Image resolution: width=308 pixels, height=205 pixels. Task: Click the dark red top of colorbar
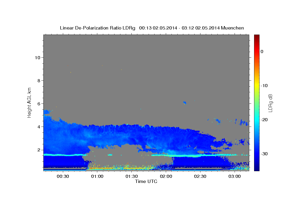tap(256, 36)
